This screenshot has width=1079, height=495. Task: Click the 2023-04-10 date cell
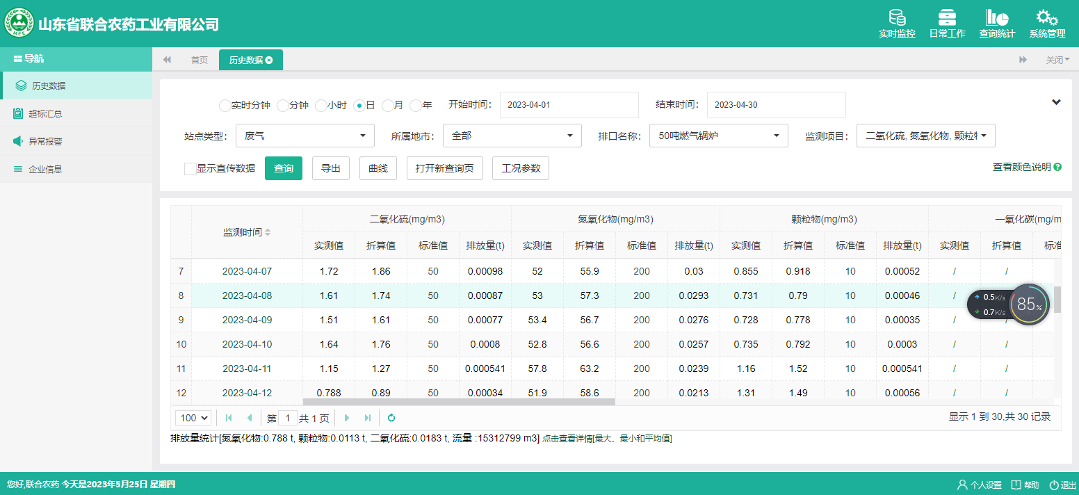click(247, 344)
